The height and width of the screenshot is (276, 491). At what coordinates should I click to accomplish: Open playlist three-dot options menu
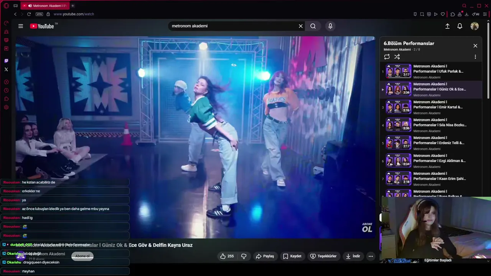click(x=475, y=57)
